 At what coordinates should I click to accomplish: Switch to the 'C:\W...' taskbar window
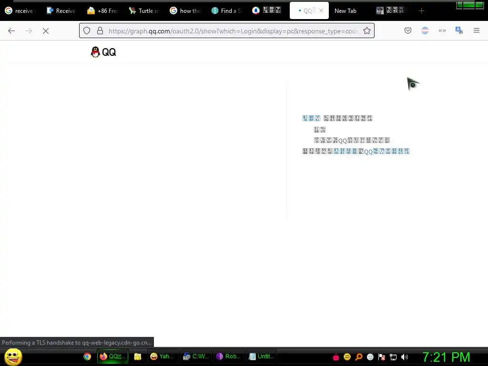coord(196,356)
